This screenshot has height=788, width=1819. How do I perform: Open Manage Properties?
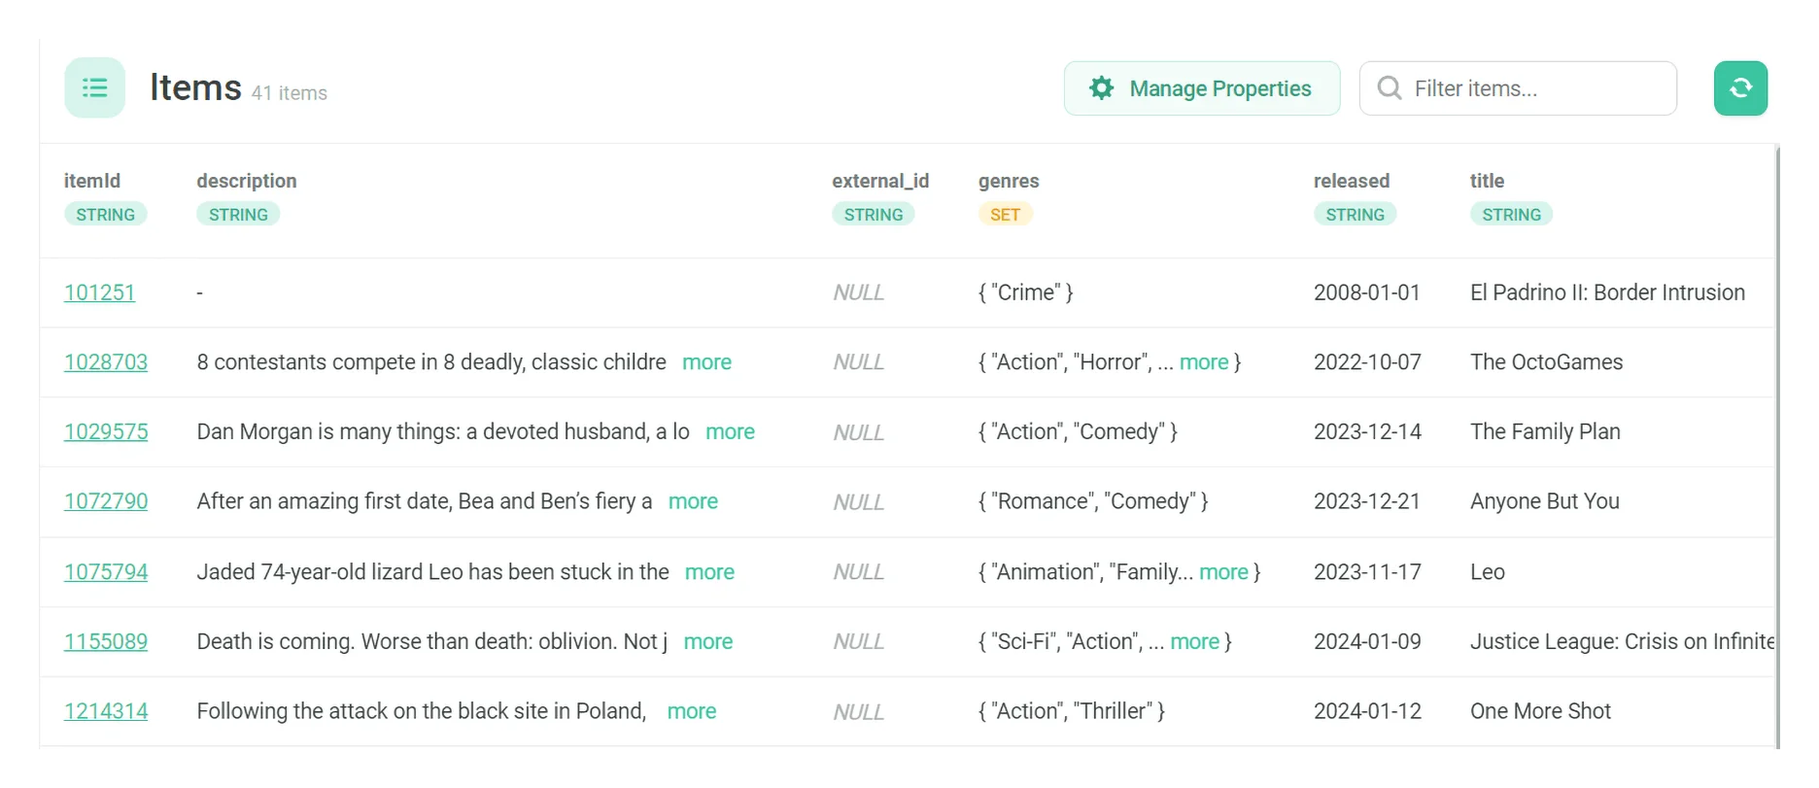1202,88
